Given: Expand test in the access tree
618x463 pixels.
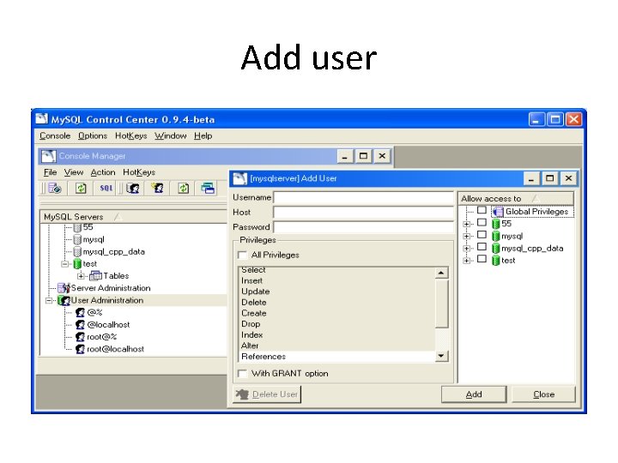Looking at the screenshot, I should click(466, 261).
